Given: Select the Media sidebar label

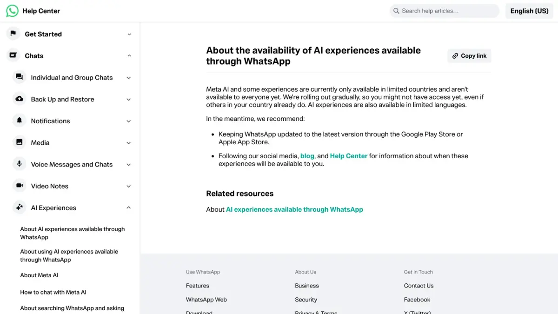Looking at the screenshot, I should (x=40, y=143).
